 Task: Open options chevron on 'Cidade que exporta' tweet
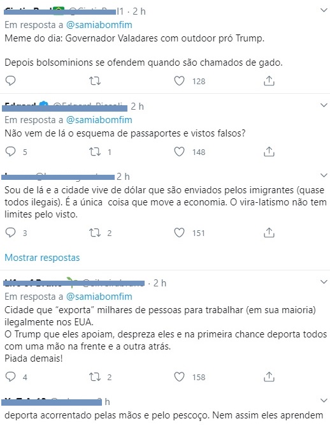coord(324,282)
